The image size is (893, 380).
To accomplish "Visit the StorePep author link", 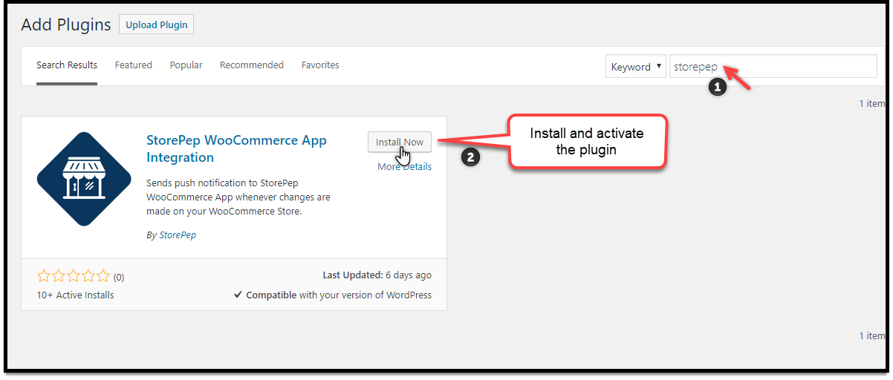I will point(178,235).
